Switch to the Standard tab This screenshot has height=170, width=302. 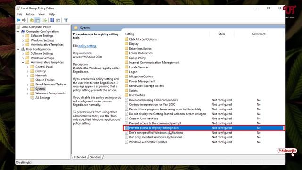pos(95,157)
